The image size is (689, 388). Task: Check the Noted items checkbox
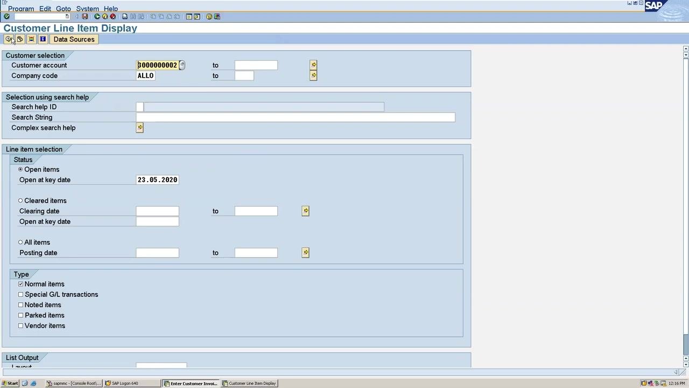point(20,305)
